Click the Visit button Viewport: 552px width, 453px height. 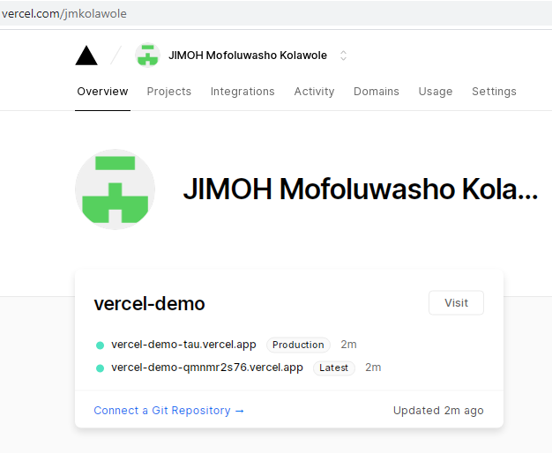456,302
